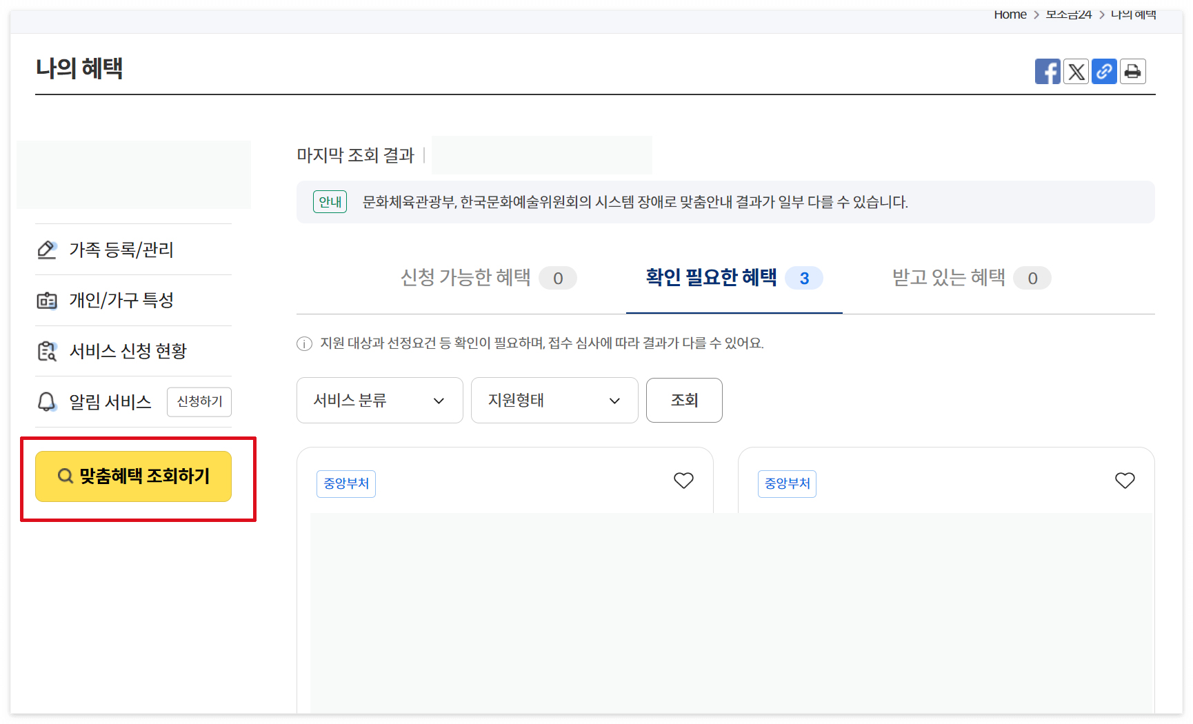This screenshot has height=724, width=1193.
Task: Favorite the first 중앙부처 benefit card
Action: coord(683,481)
